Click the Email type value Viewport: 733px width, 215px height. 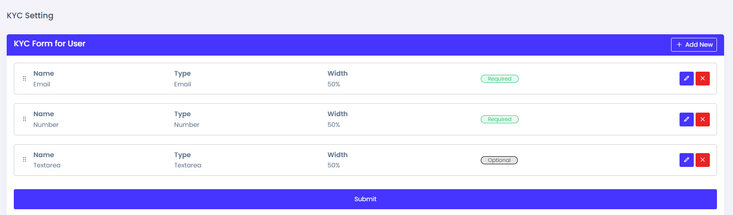point(183,84)
